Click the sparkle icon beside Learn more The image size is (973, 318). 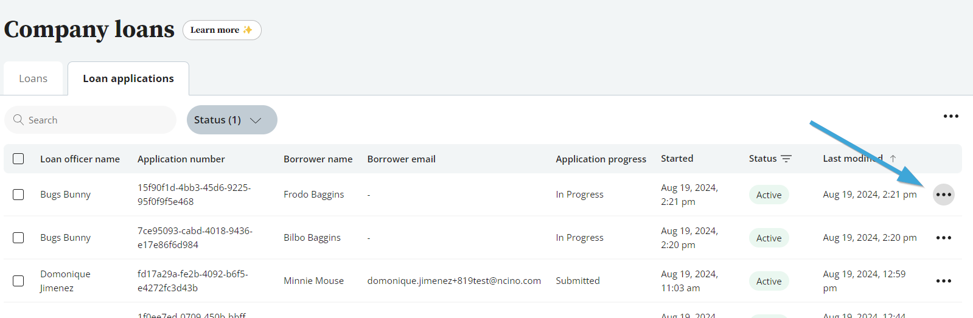pyautogui.click(x=248, y=30)
